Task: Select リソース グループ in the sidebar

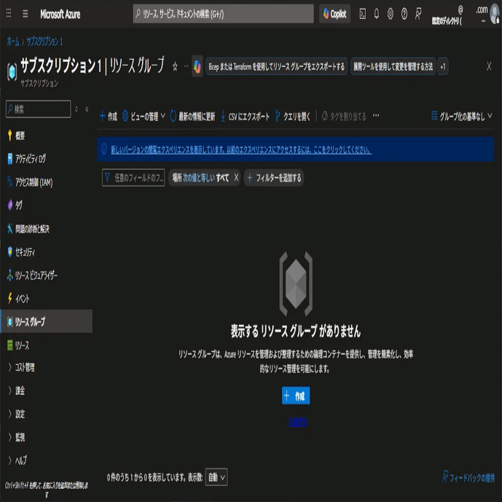Action: [47, 321]
